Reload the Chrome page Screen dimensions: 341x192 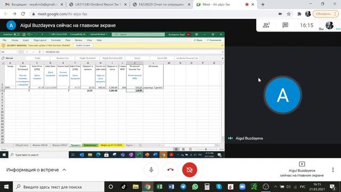click(x=23, y=14)
